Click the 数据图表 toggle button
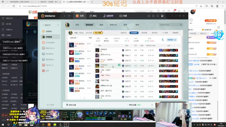This screenshot has height=127, width=226. [172, 40]
